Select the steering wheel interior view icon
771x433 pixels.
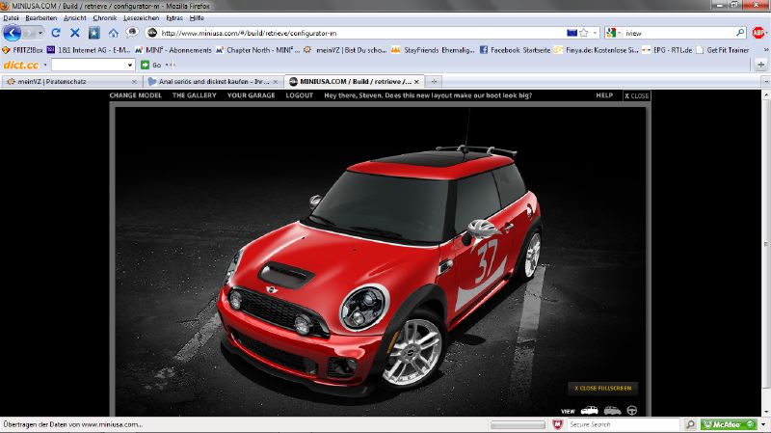pyautogui.click(x=632, y=411)
